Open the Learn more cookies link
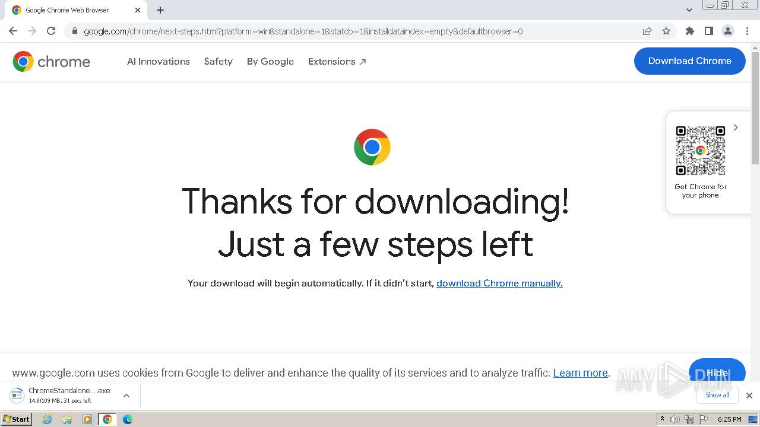 [x=581, y=373]
